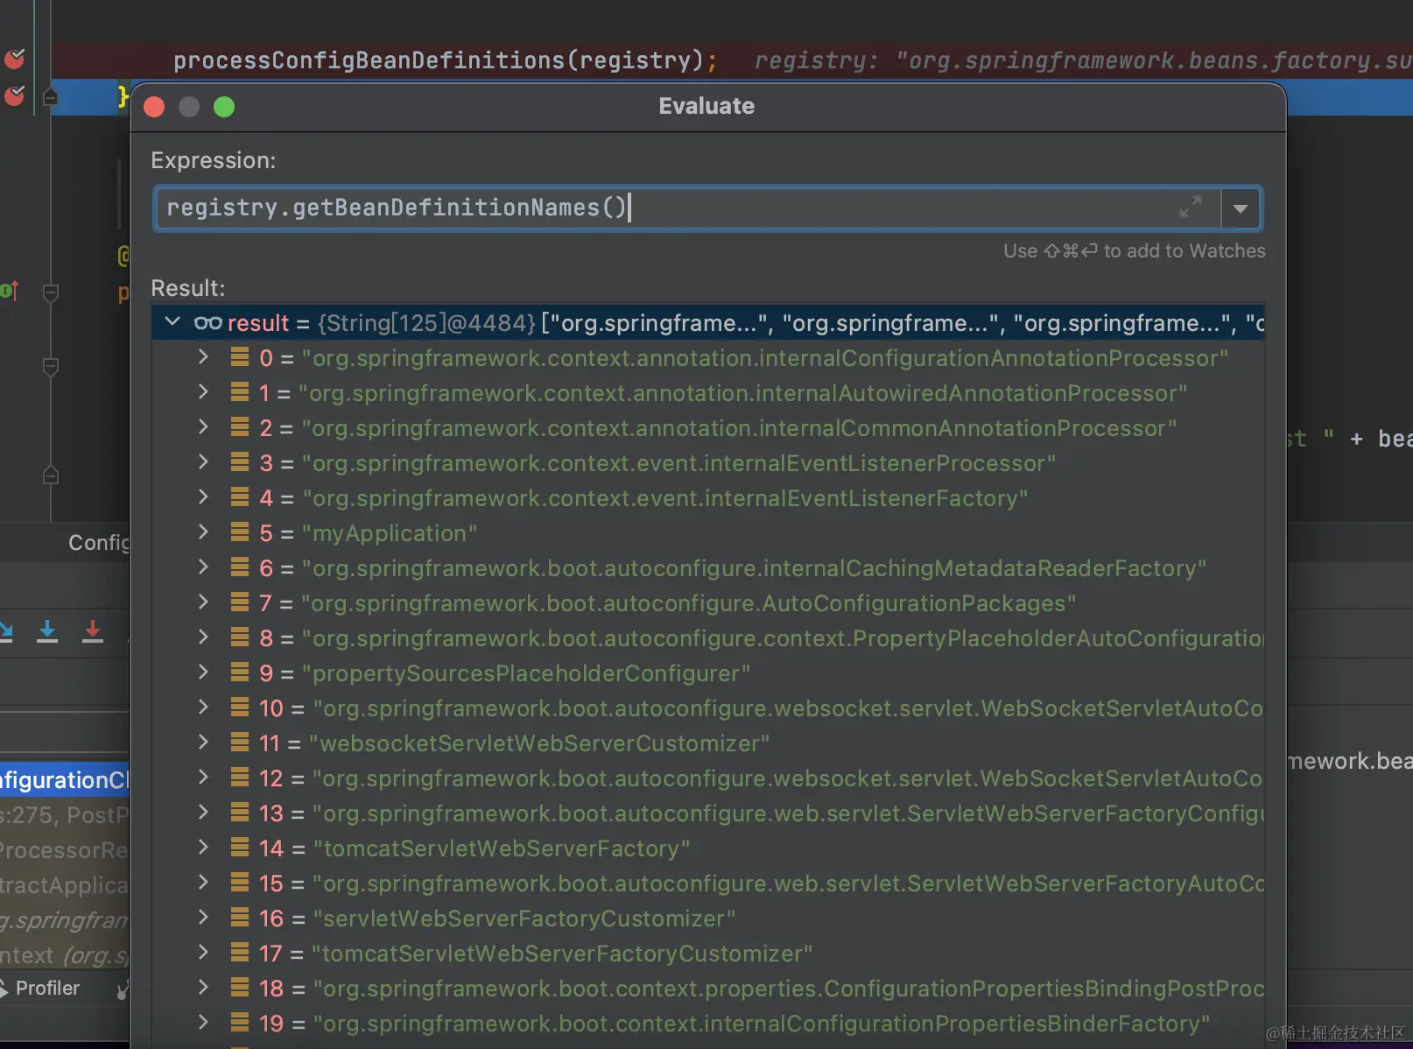
Task: Click the array-element icon on row 6
Action: (x=240, y=567)
